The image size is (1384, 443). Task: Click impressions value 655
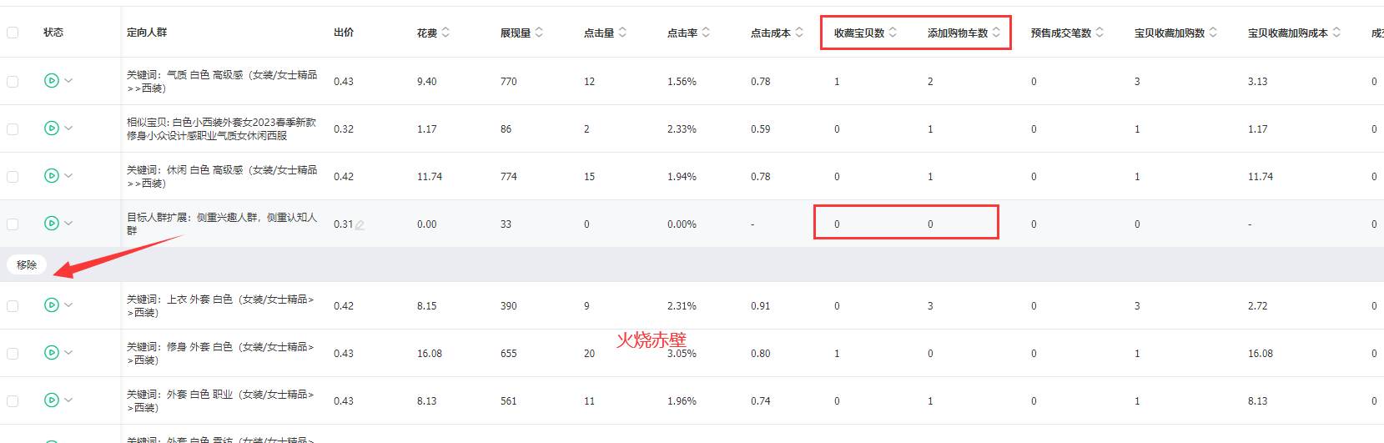[509, 354]
